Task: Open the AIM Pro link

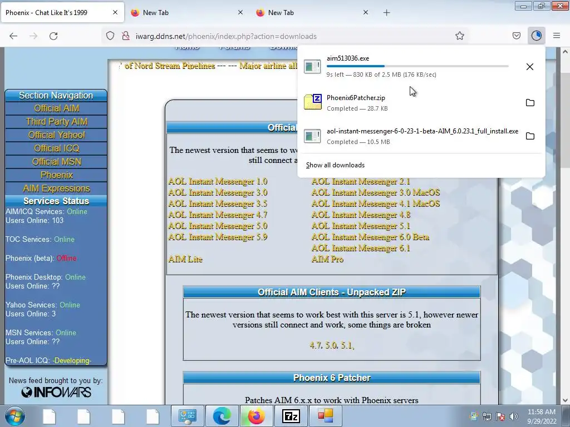Action: click(x=327, y=259)
